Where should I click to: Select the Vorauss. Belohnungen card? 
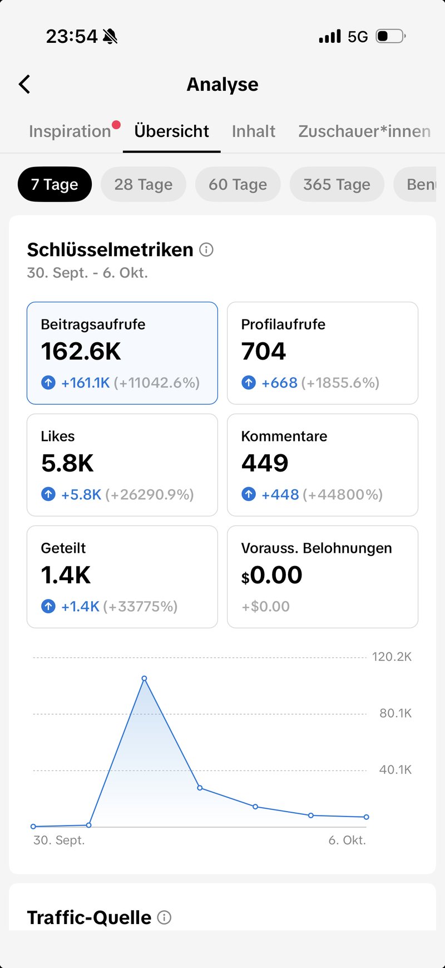pyautogui.click(x=323, y=577)
